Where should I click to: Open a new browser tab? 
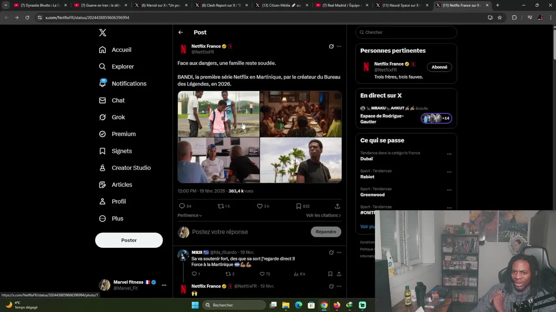point(498,5)
